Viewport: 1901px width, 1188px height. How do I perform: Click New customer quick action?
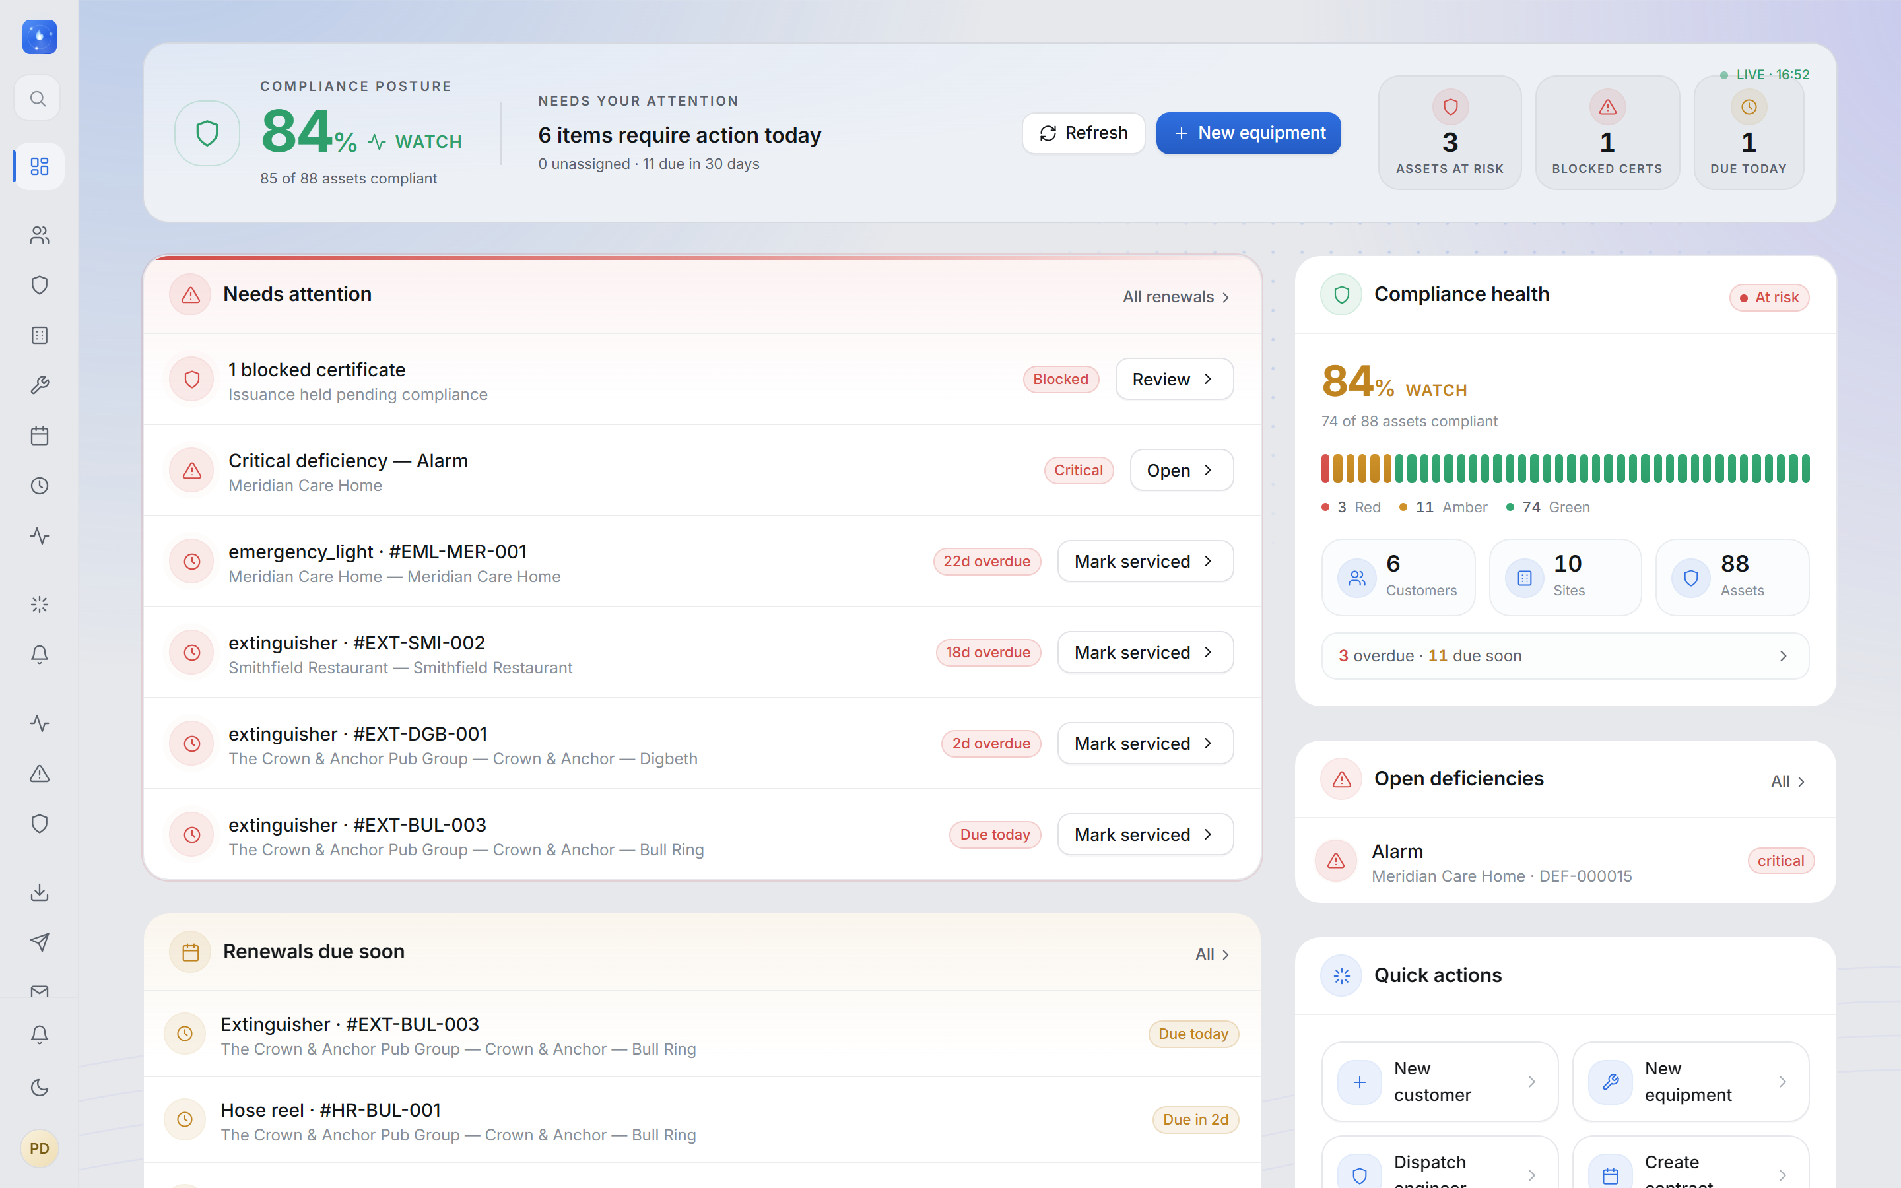pos(1439,1082)
